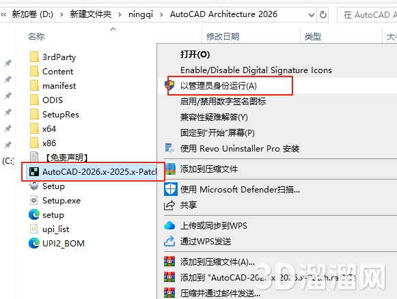Click the AutoCAD Patch executable icon
397x299 pixels.
coord(34,172)
